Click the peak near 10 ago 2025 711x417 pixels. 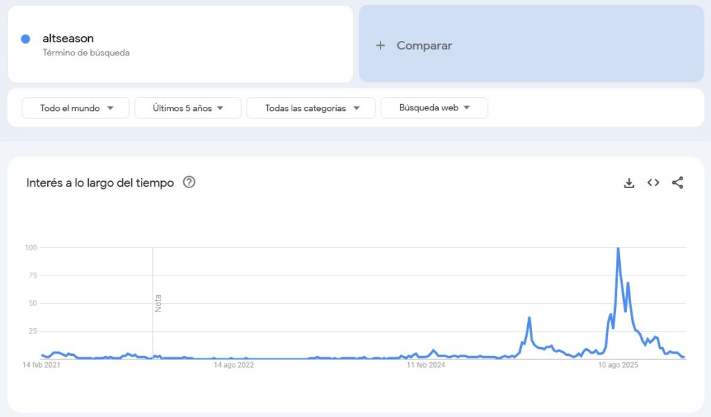pos(618,250)
